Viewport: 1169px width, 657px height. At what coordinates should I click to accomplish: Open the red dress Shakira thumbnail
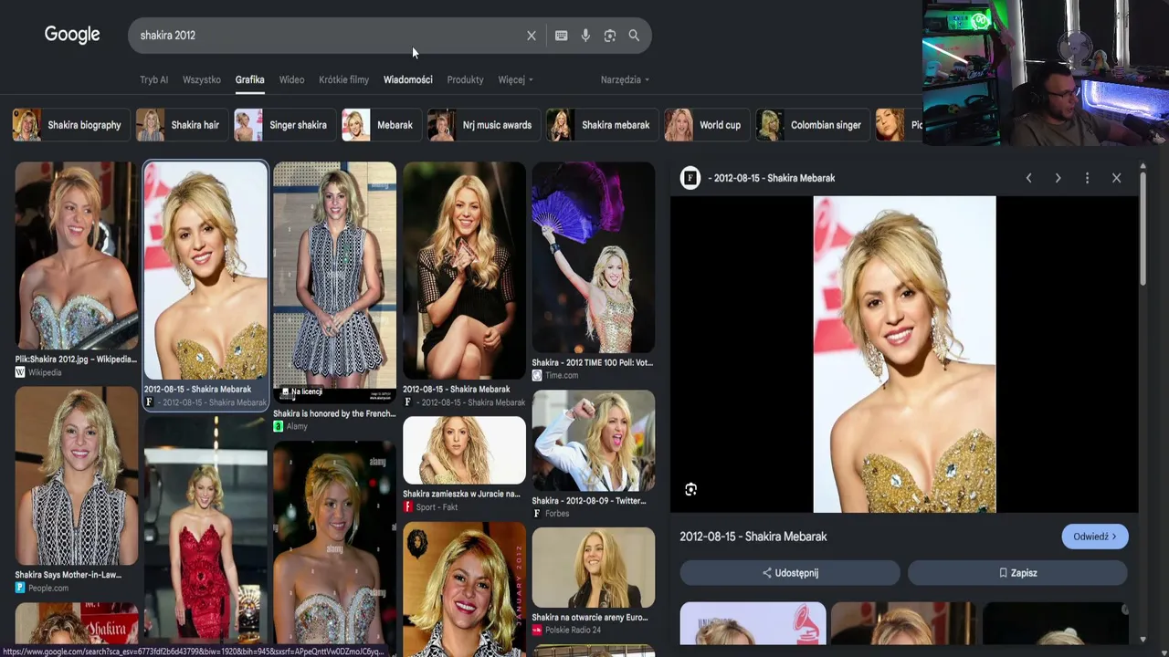pyautogui.click(x=205, y=529)
